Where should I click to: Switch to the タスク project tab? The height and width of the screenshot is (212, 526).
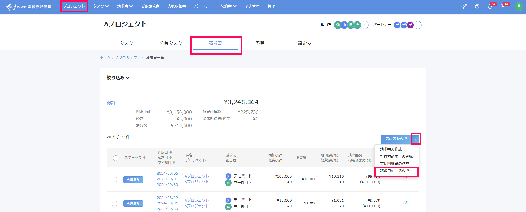pos(126,43)
